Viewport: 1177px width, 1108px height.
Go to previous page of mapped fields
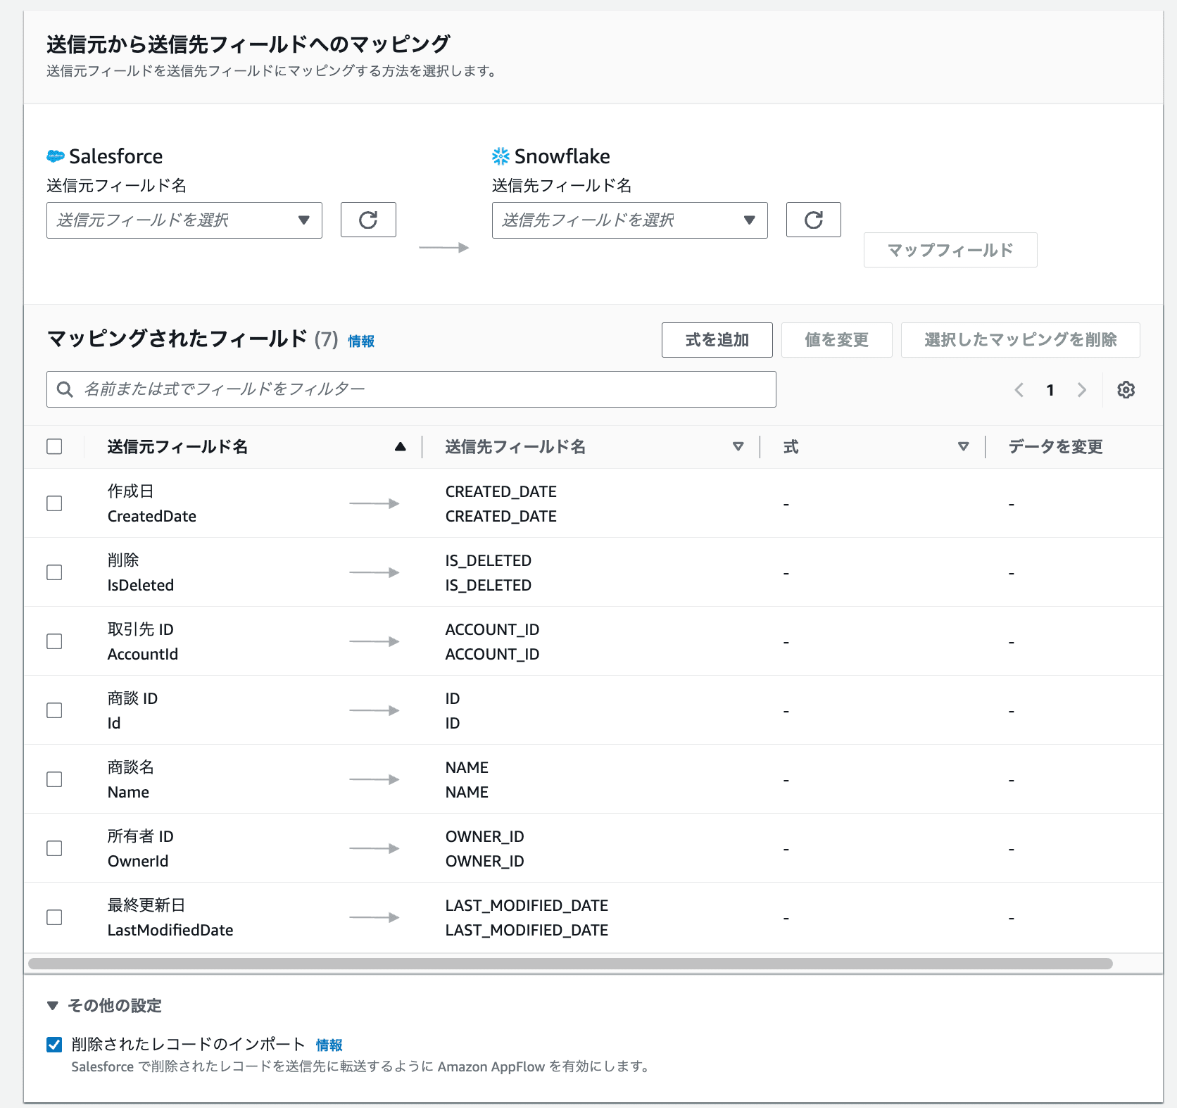(1019, 389)
